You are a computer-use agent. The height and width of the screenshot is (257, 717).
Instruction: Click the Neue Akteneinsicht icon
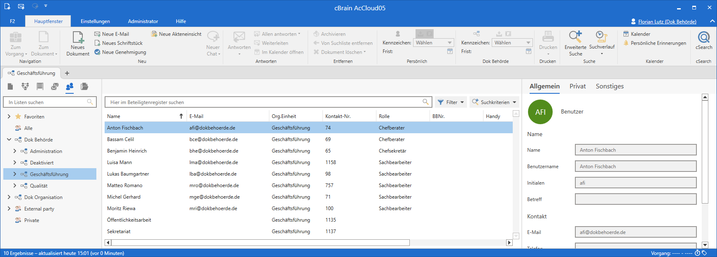(x=154, y=34)
